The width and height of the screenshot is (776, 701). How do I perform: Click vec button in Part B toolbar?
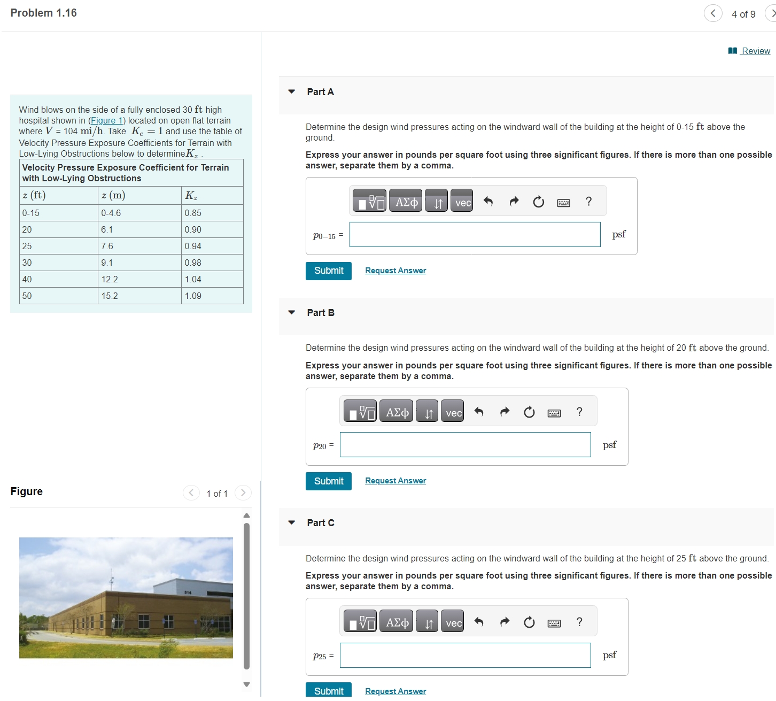tap(452, 411)
